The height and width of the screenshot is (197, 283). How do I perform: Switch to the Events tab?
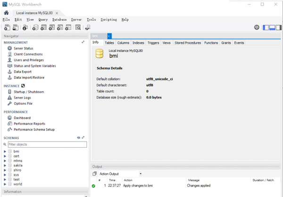tap(239, 43)
